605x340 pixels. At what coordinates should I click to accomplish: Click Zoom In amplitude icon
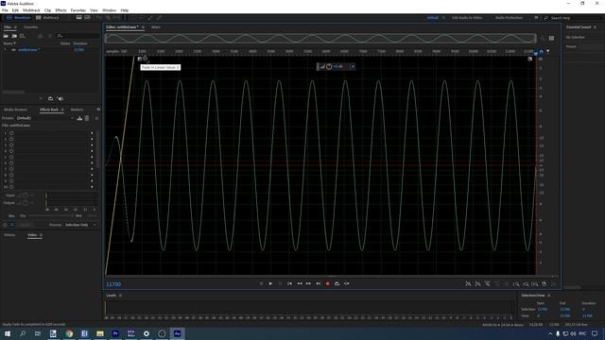pyautogui.click(x=468, y=284)
